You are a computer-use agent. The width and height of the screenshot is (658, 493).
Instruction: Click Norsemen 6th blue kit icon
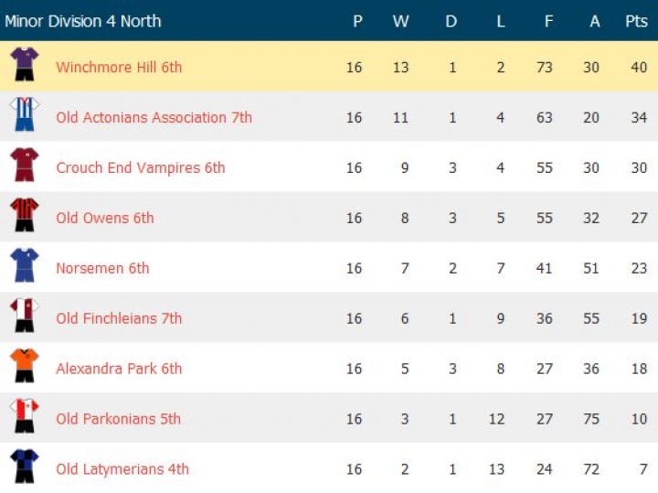[x=24, y=266]
